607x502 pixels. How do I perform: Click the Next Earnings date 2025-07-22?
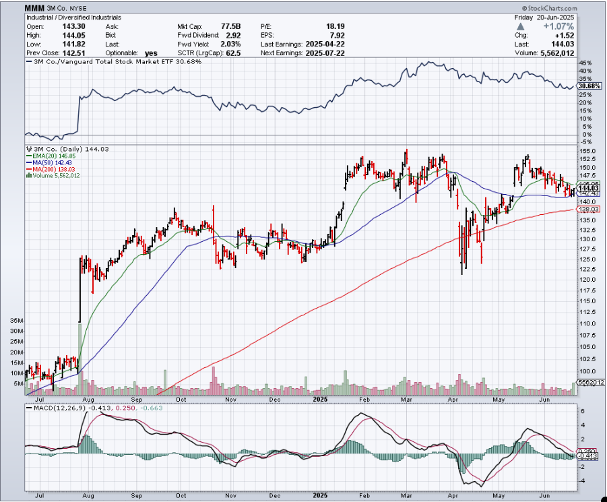click(x=325, y=53)
